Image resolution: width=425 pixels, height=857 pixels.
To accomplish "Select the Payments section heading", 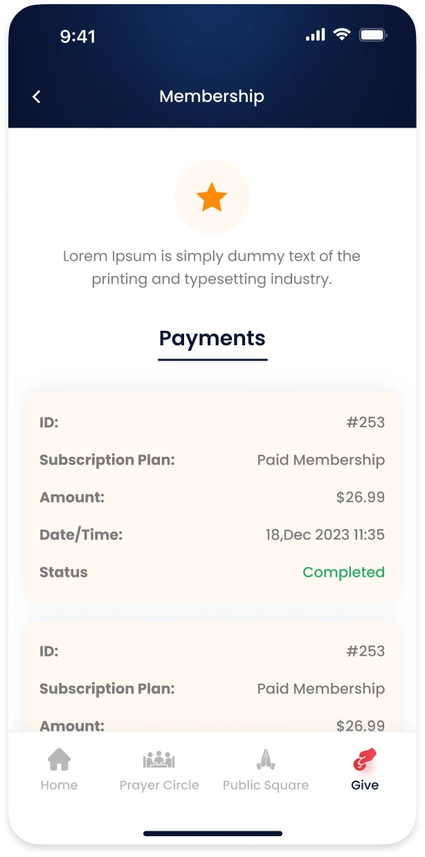I will [212, 338].
